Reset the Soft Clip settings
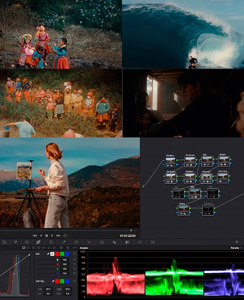The width and height of the screenshot is (244, 300). (75, 281)
